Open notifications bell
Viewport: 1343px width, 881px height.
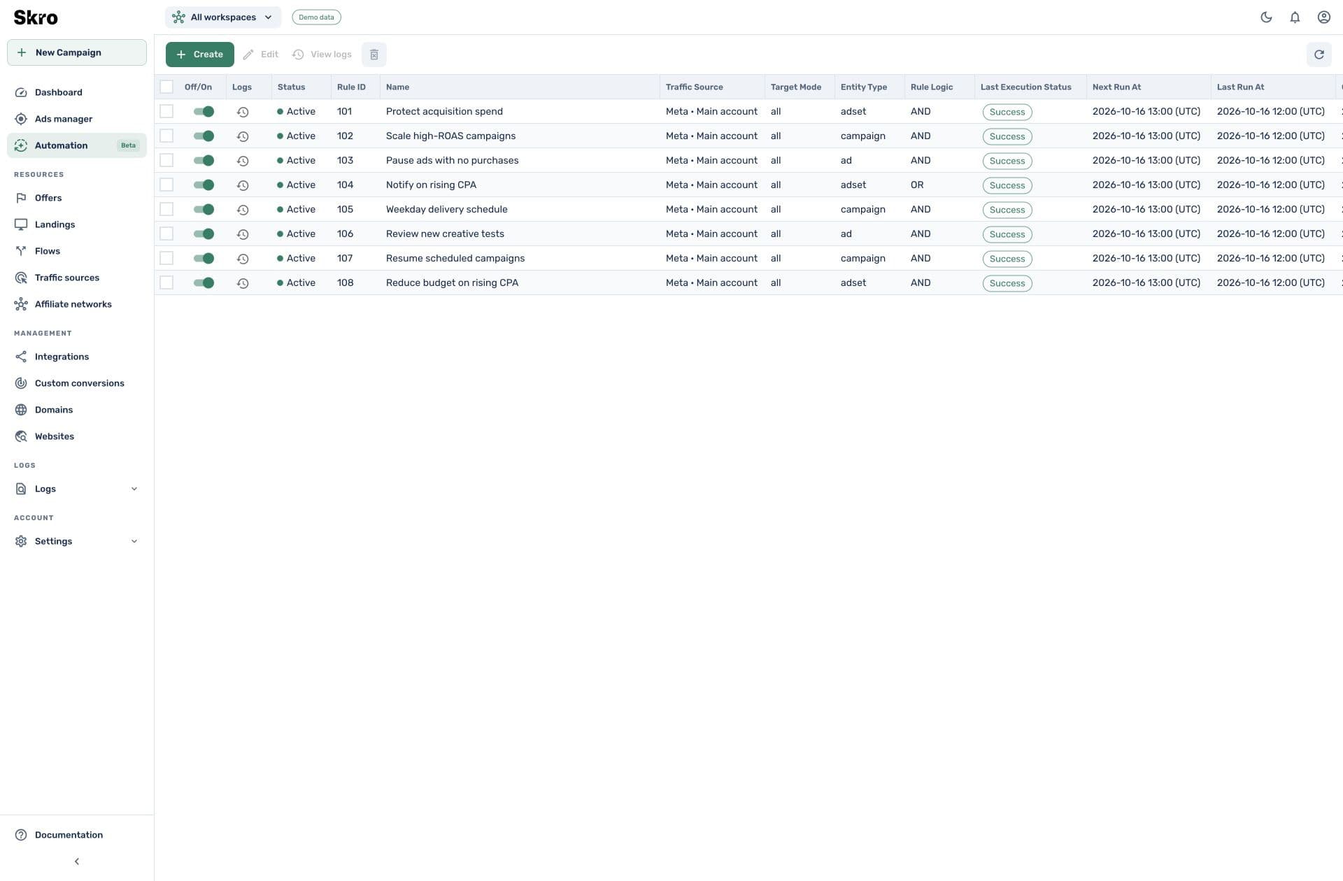pyautogui.click(x=1295, y=17)
